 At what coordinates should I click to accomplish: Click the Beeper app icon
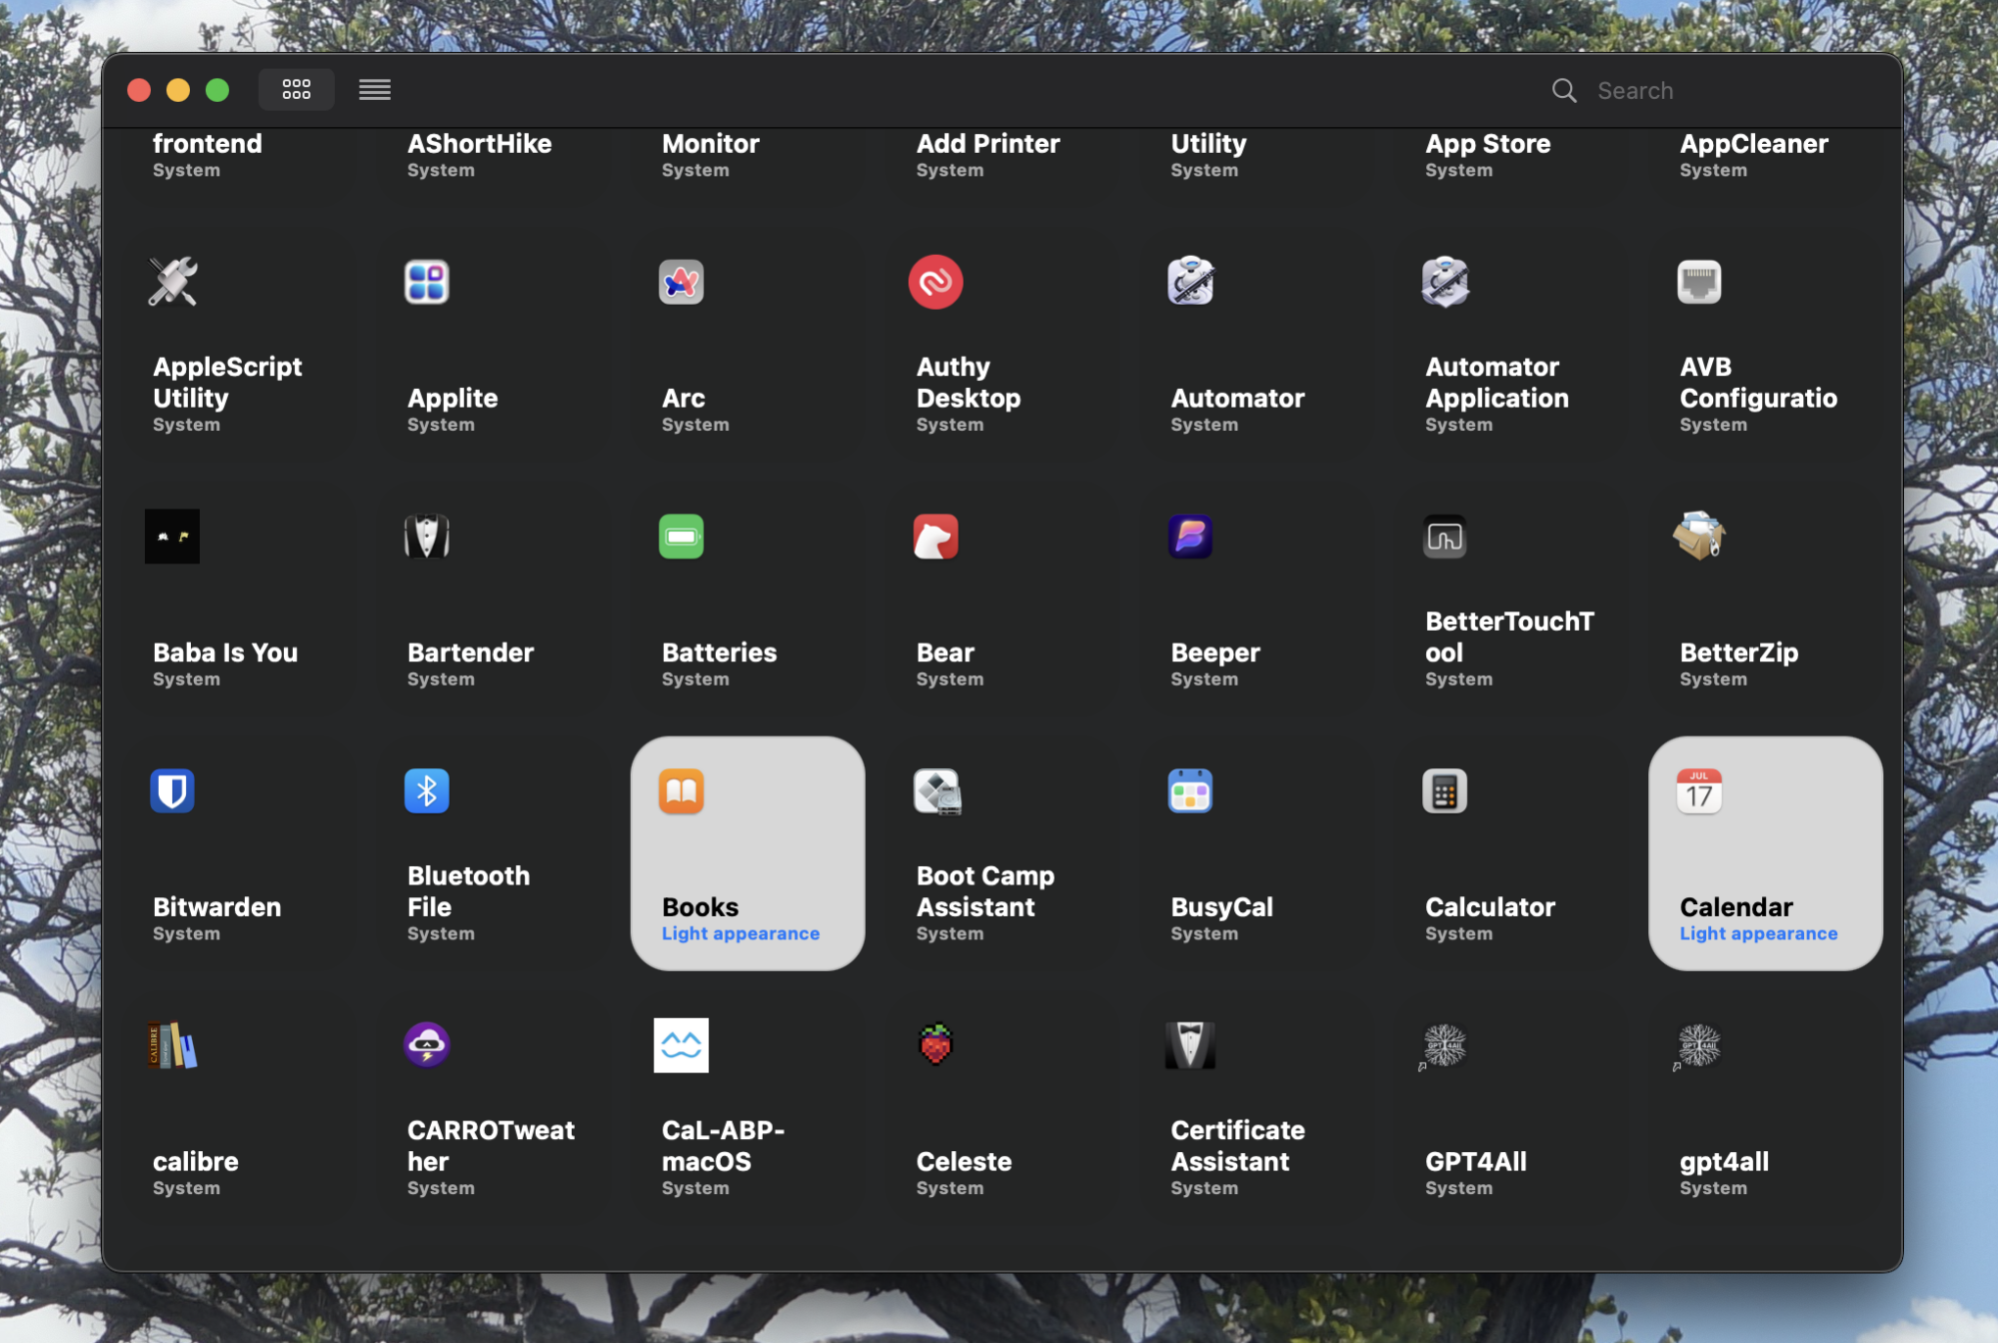[1189, 537]
